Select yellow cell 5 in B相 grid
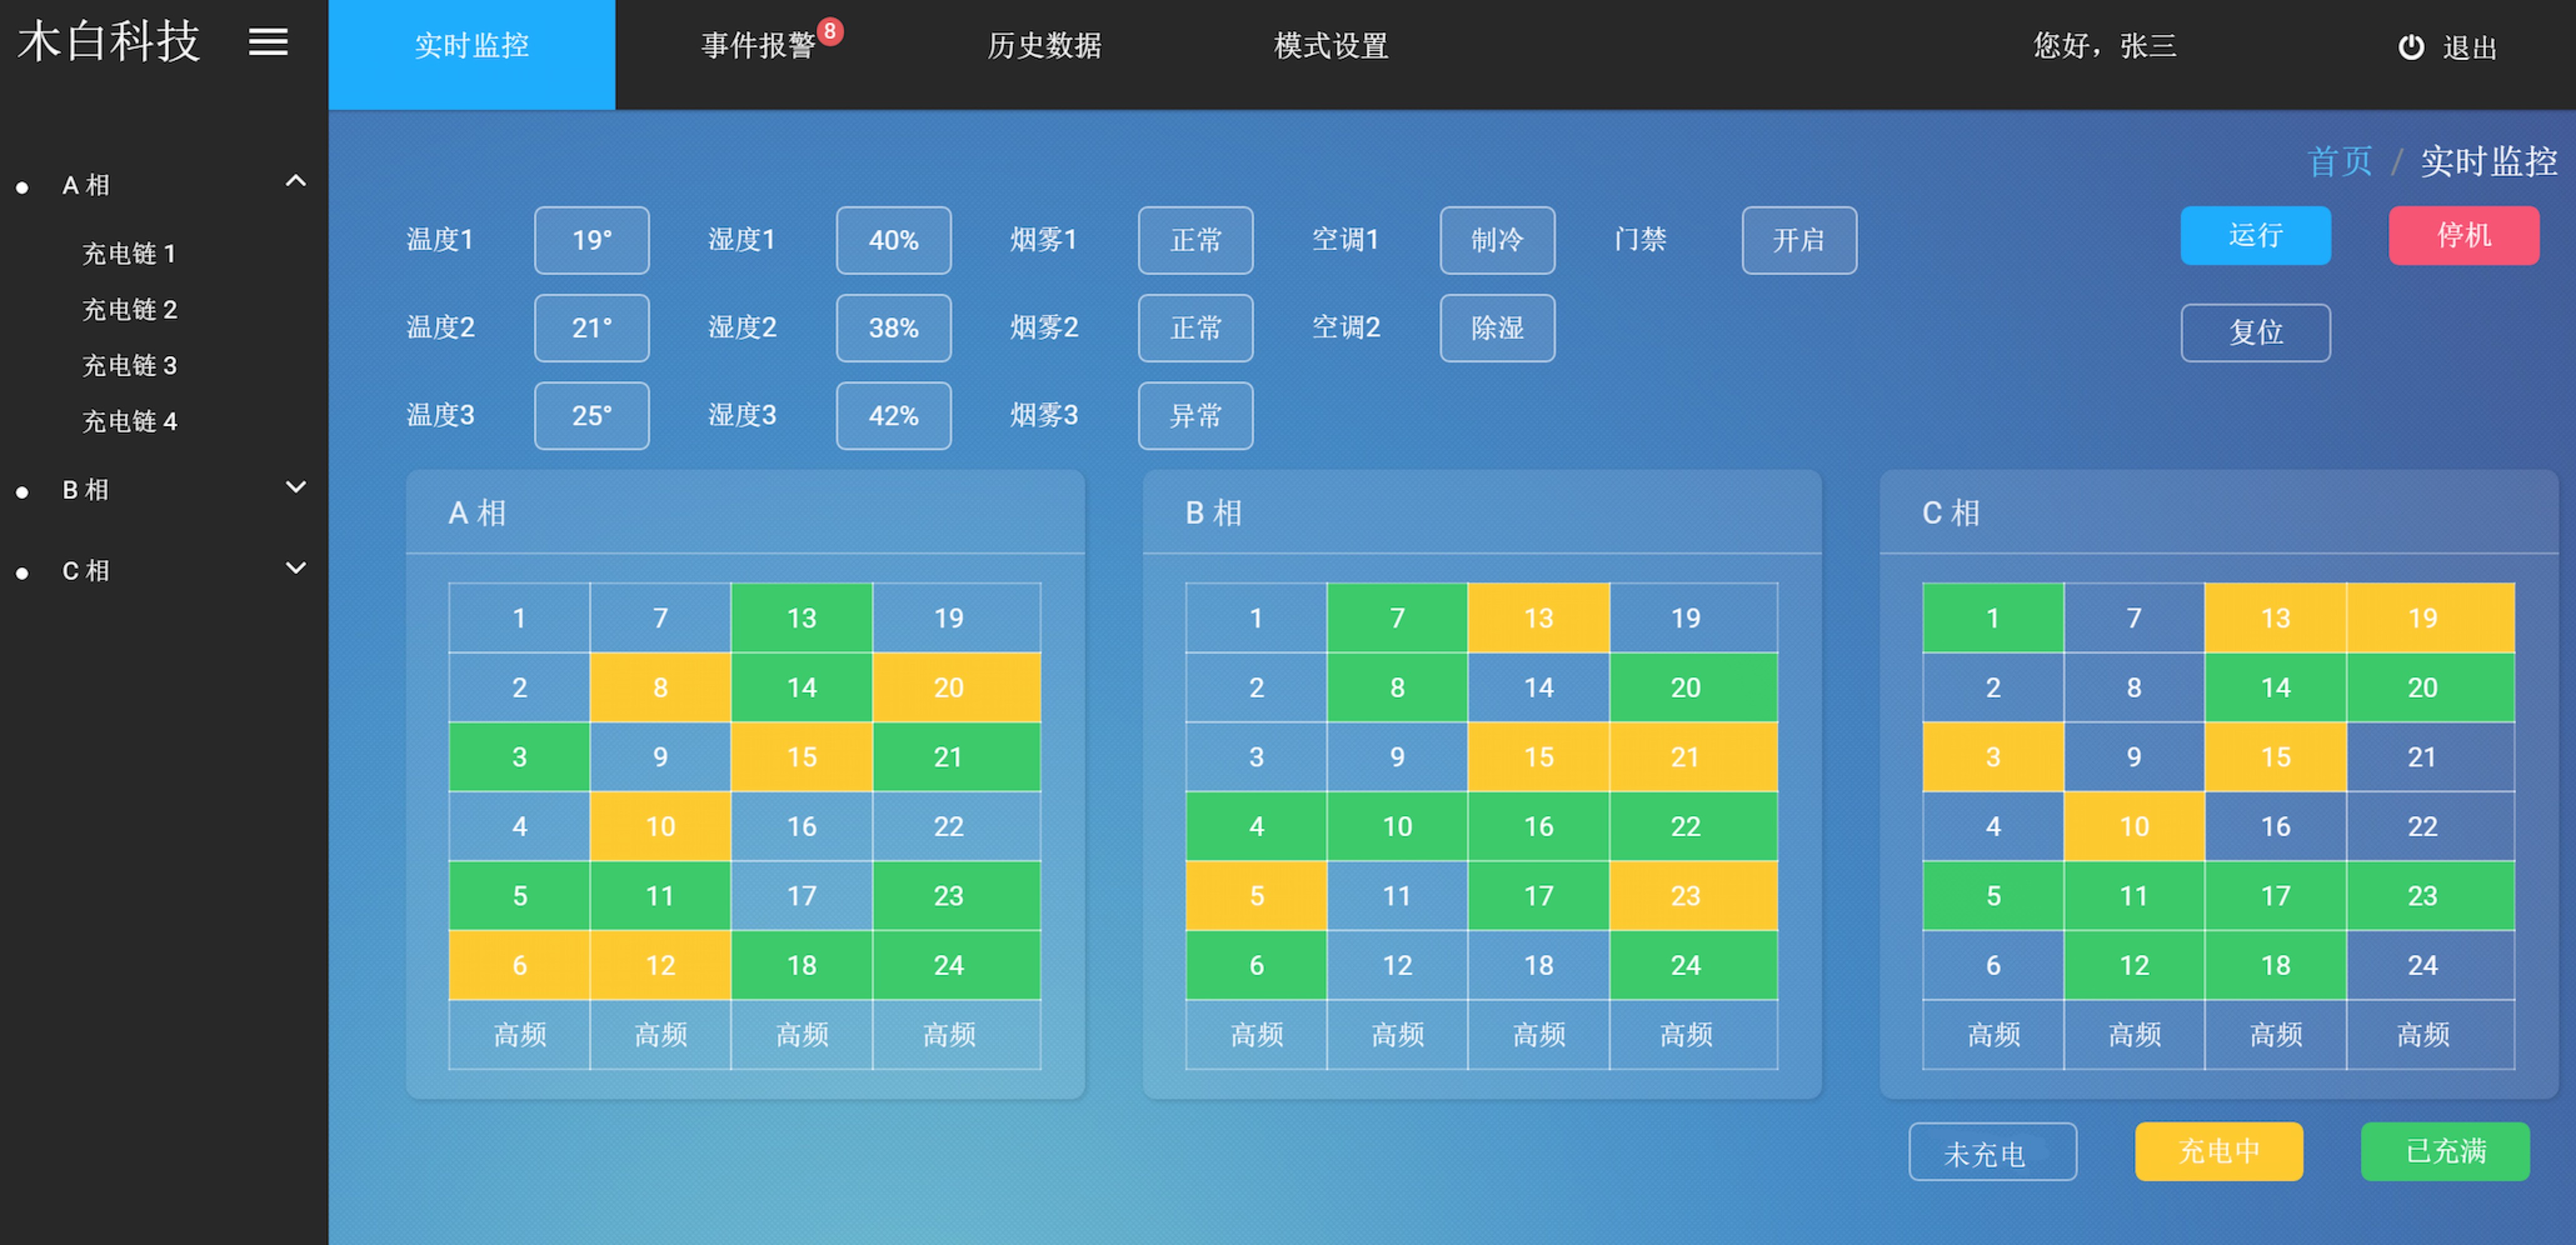The width and height of the screenshot is (2576, 1245). click(1256, 896)
